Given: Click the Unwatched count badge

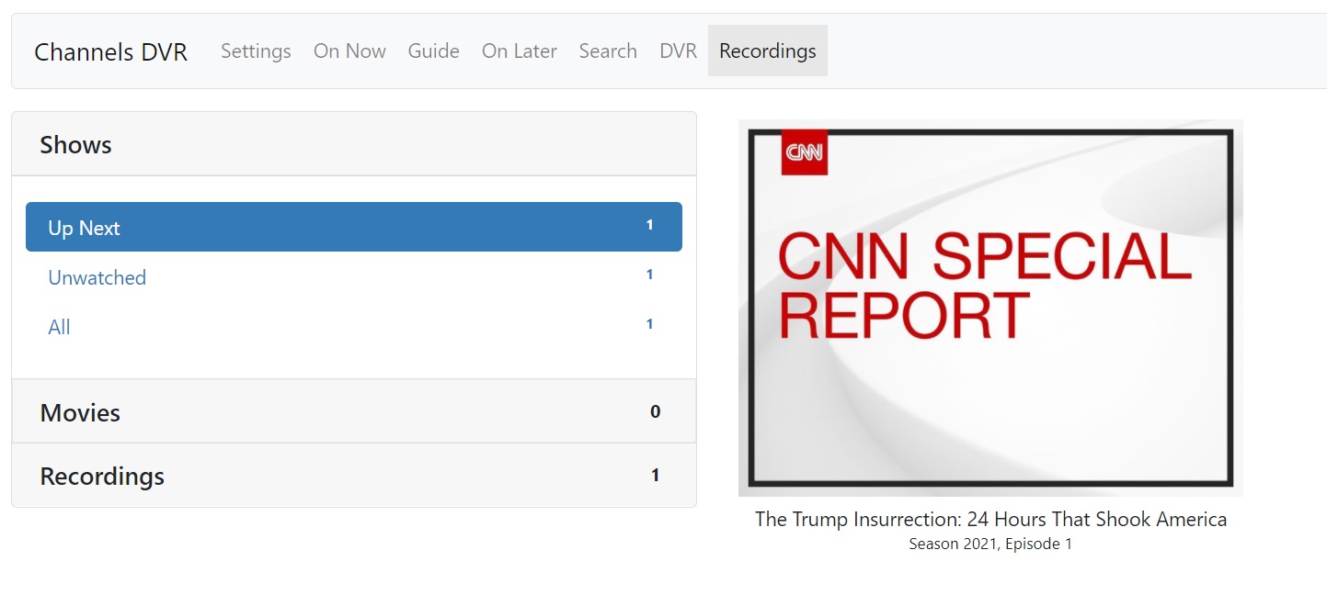Looking at the screenshot, I should (x=649, y=275).
